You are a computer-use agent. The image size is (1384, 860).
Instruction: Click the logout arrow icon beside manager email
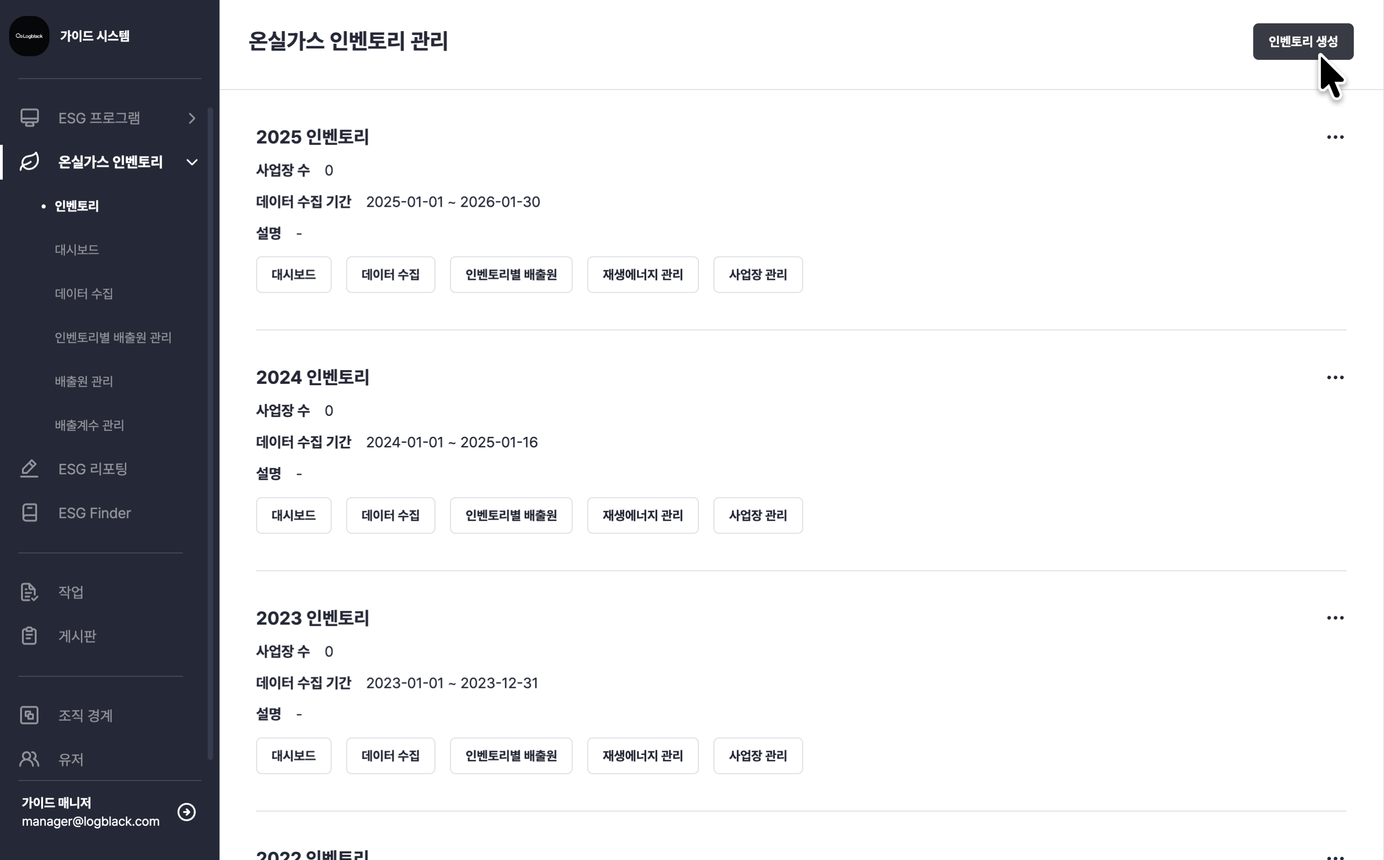coord(187,812)
